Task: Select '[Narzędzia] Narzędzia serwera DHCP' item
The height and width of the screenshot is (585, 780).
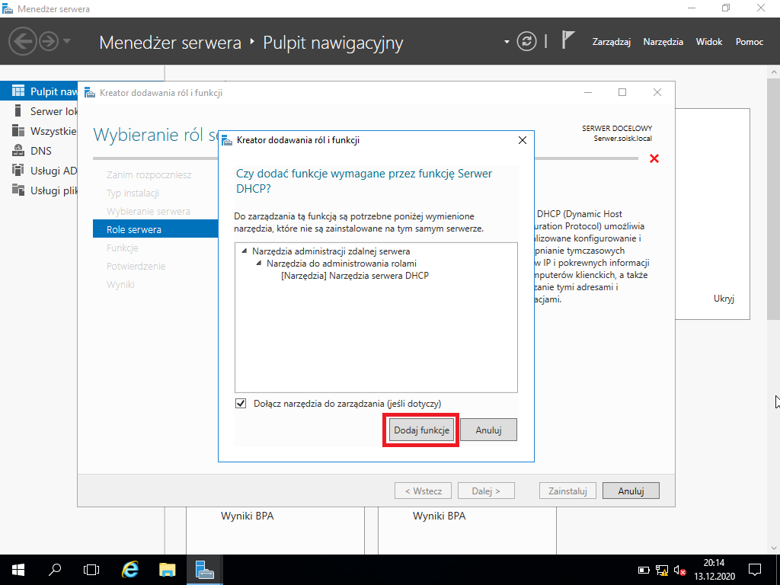Action: 355,275
